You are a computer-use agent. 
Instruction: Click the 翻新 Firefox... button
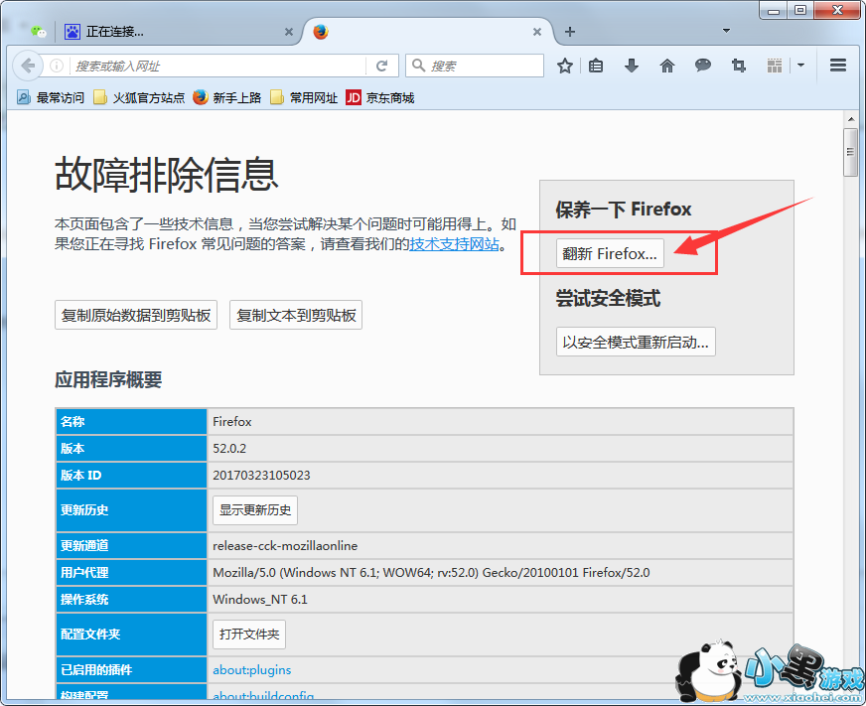pos(610,253)
